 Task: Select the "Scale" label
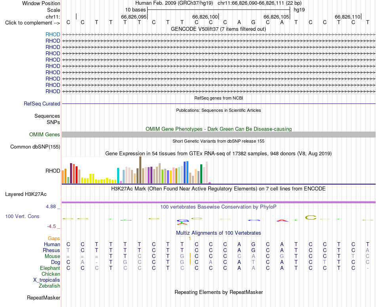[x=53, y=10]
